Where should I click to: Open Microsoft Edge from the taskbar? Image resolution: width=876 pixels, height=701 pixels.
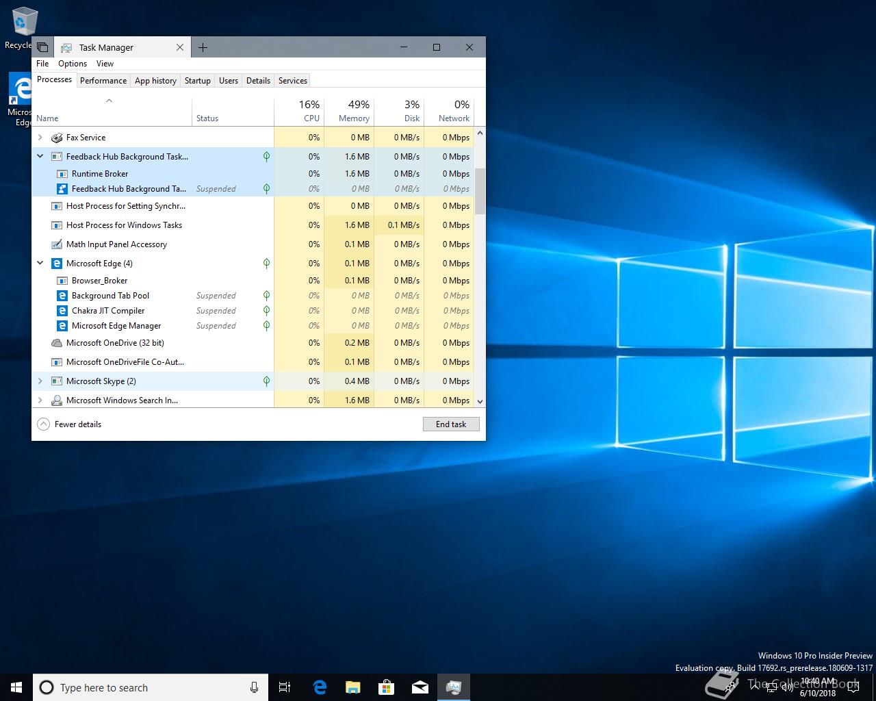pos(320,687)
